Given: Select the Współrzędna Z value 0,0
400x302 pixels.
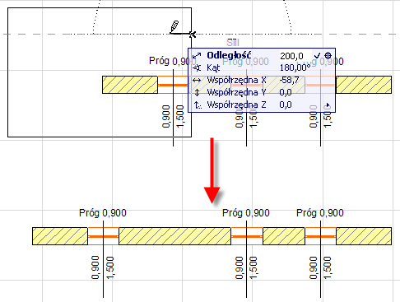Looking at the screenshot, I should click(286, 105).
